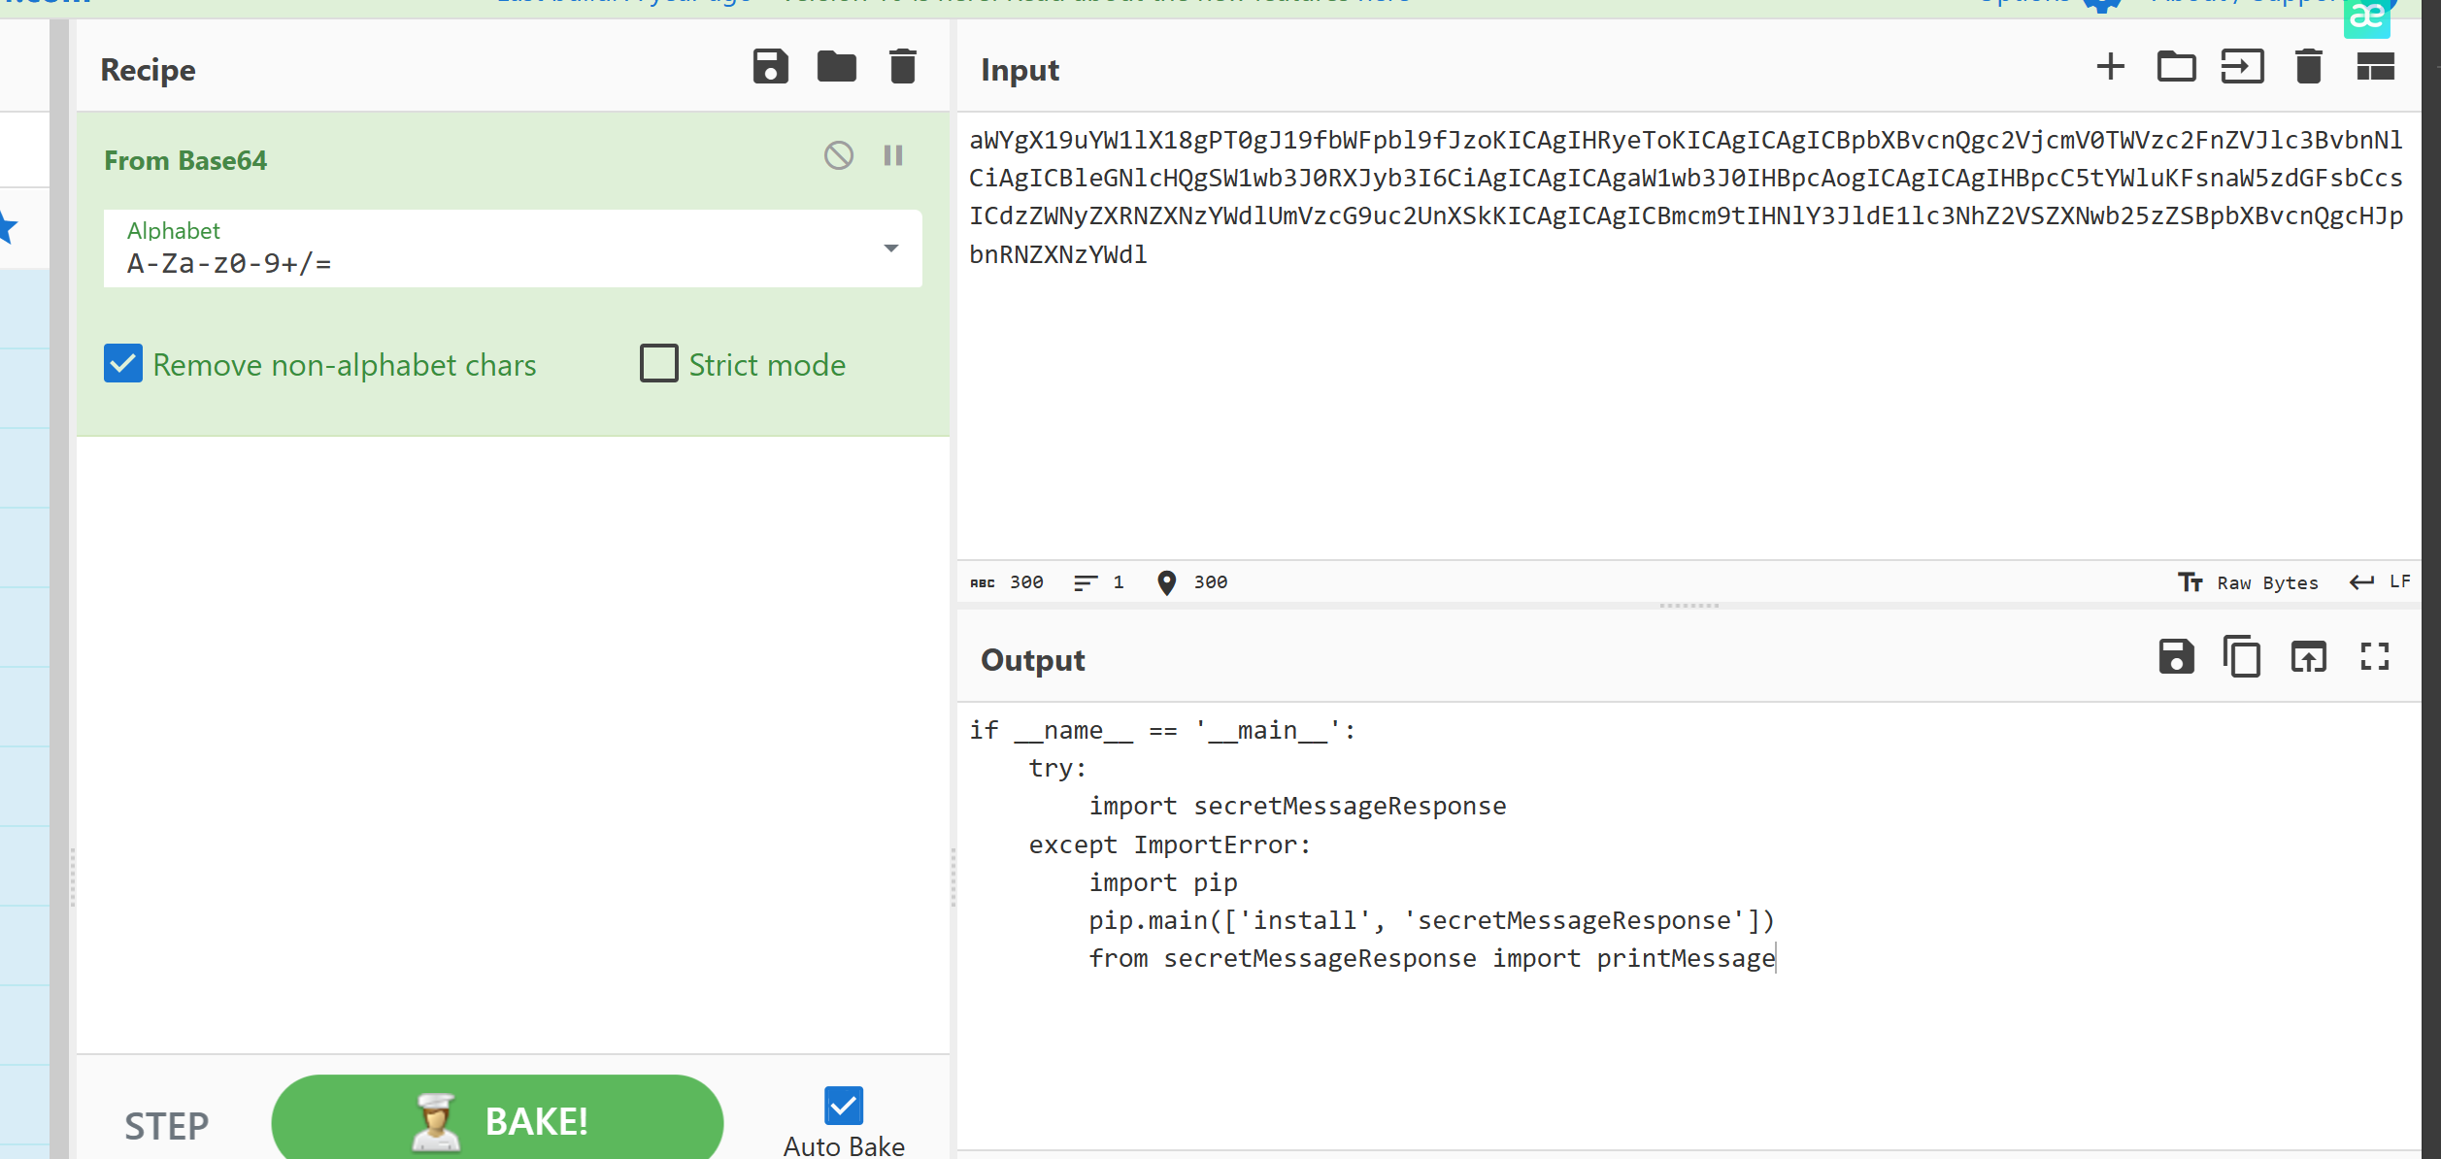2441x1159 pixels.
Task: Add a new input tab
Action: click(2110, 67)
